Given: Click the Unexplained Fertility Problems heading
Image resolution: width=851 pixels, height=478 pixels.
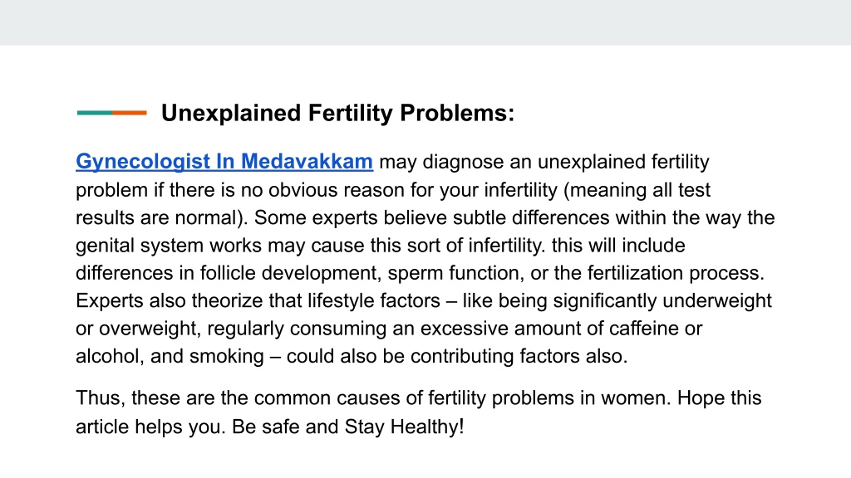Looking at the screenshot, I should [337, 113].
